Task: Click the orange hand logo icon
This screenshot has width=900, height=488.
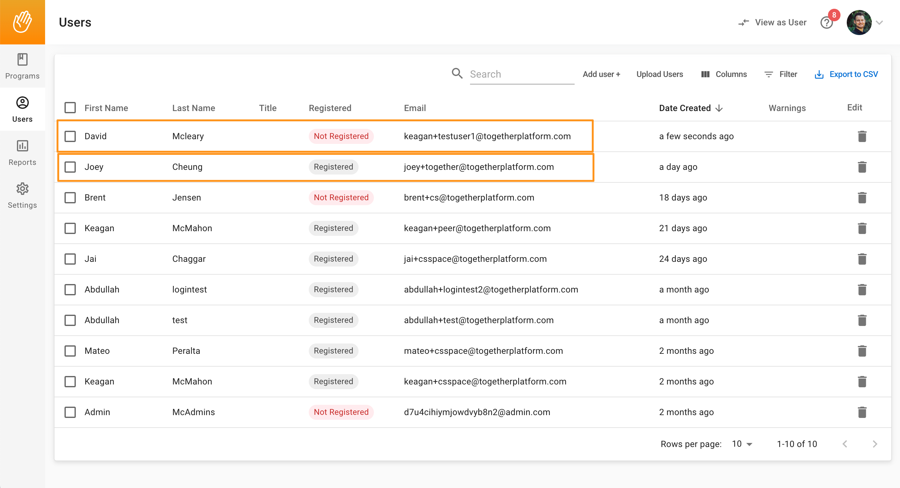Action: pos(22,22)
